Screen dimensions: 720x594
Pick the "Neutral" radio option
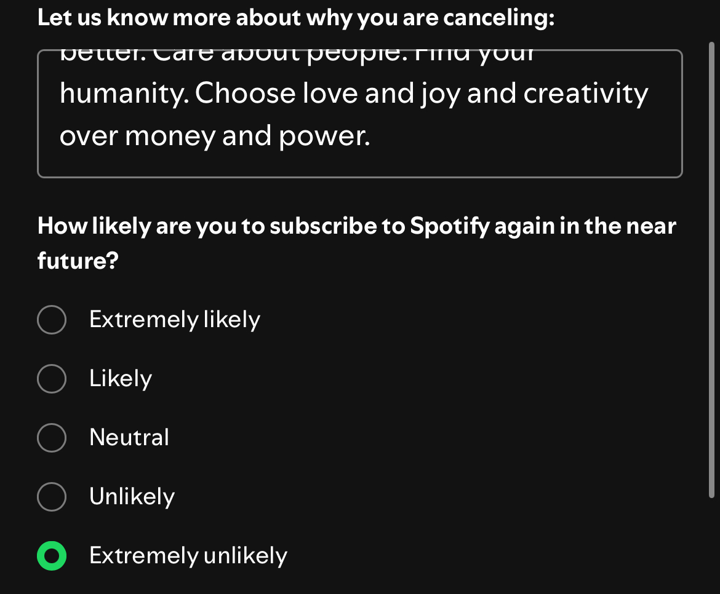coord(52,438)
